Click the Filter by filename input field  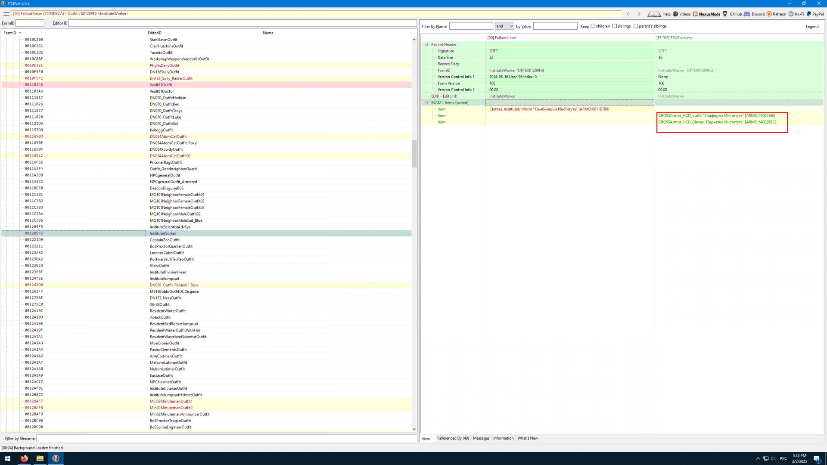[227, 438]
